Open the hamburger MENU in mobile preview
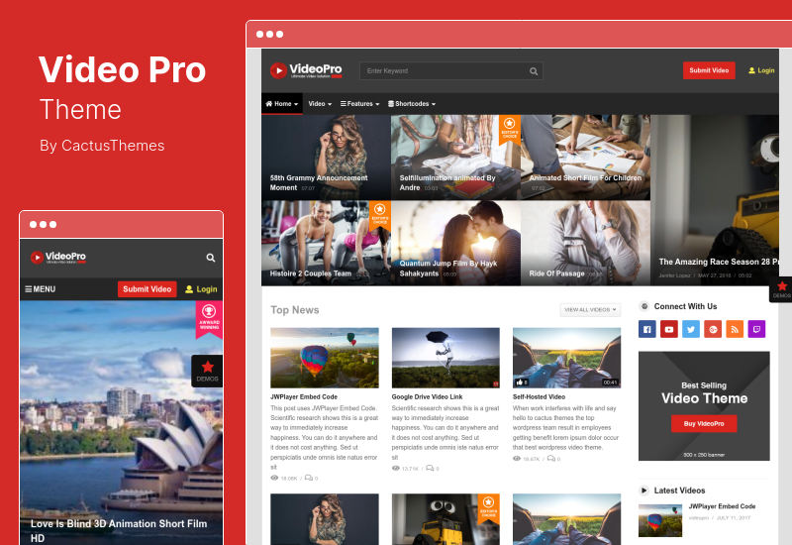This screenshot has width=792, height=545. (41, 289)
